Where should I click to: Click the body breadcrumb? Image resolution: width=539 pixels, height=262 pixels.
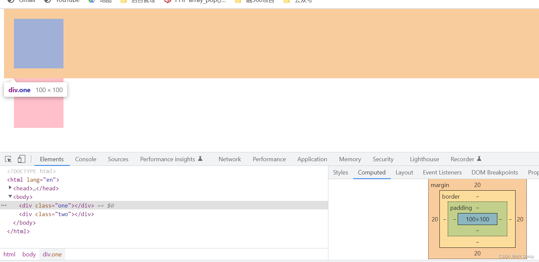tap(29, 254)
